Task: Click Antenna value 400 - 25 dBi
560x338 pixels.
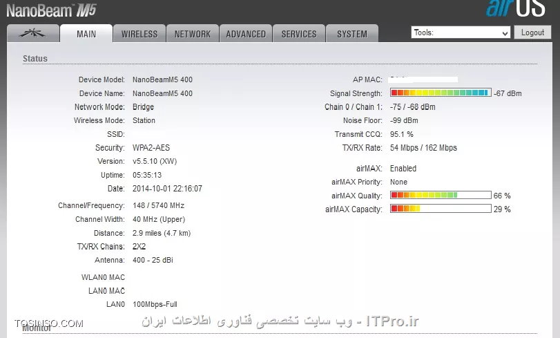Action: pos(153,260)
